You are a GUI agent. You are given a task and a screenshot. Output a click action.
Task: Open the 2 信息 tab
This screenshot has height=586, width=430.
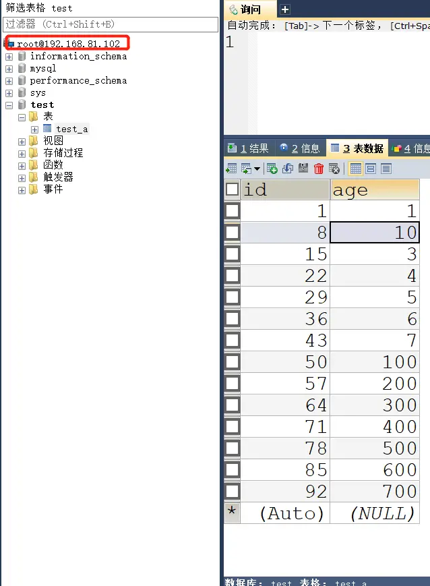click(300, 148)
